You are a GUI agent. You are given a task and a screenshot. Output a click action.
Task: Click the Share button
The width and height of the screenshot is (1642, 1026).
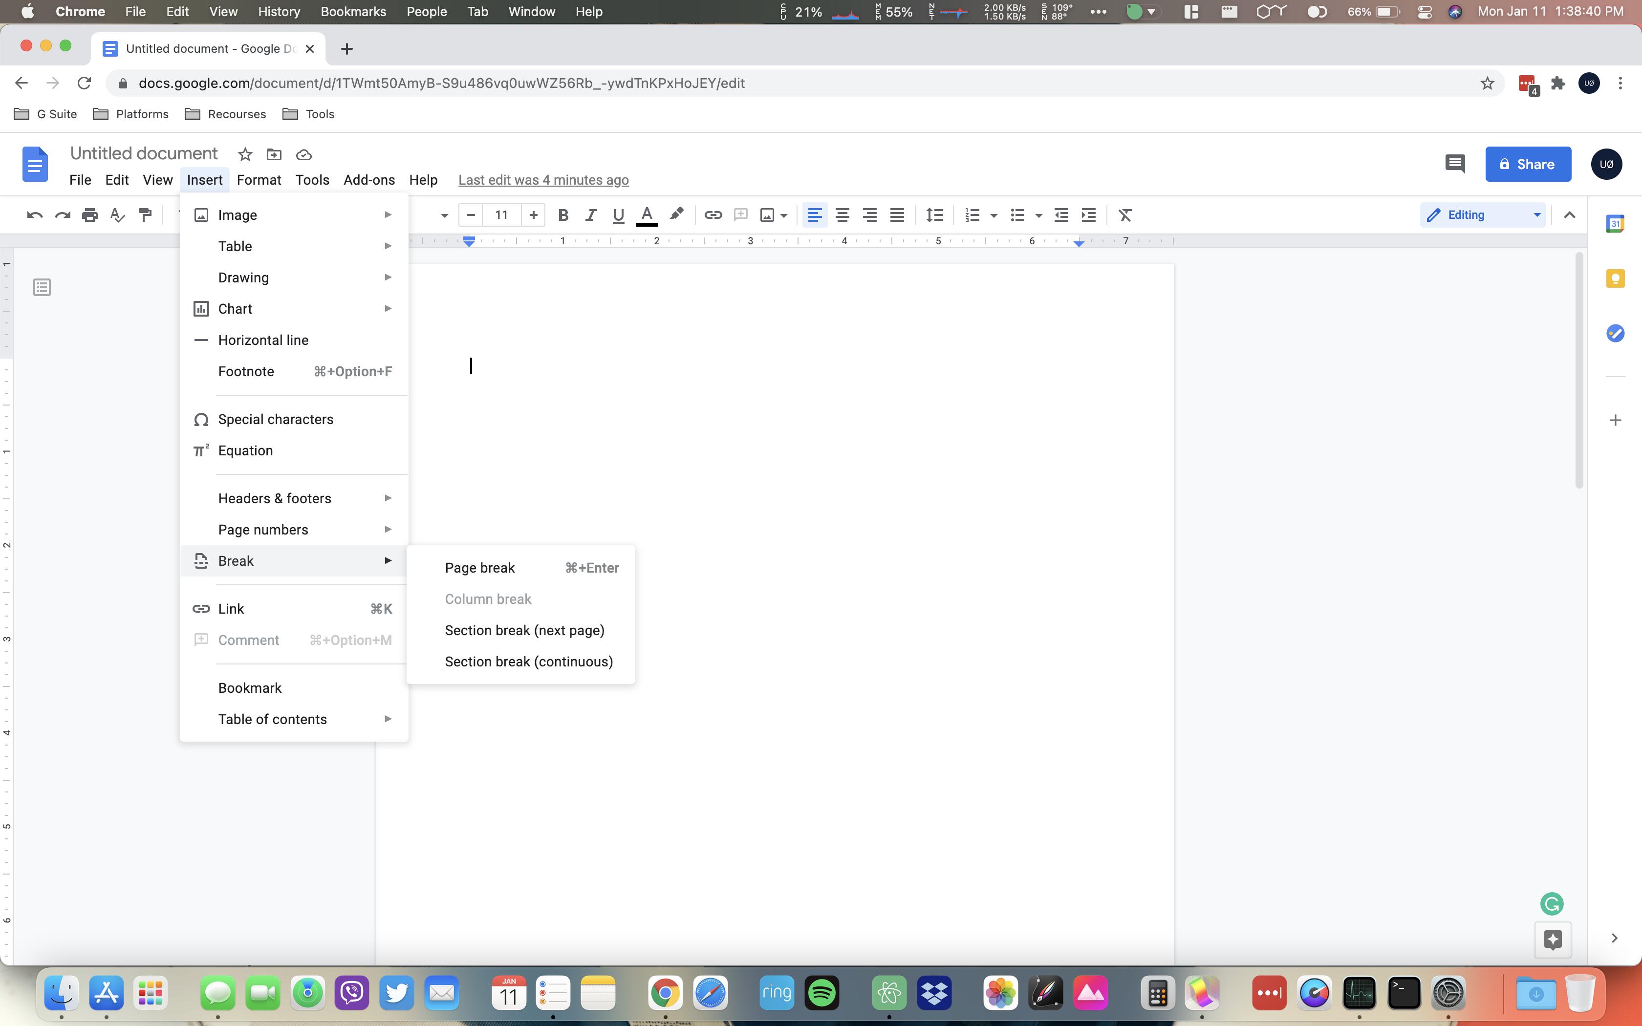pyautogui.click(x=1527, y=164)
